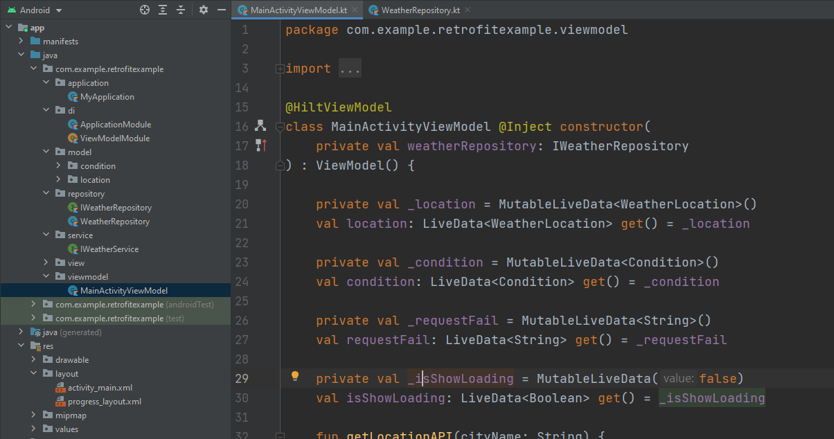Click the gutter navigation icon on line 17
834x439 pixels.
[x=260, y=145]
